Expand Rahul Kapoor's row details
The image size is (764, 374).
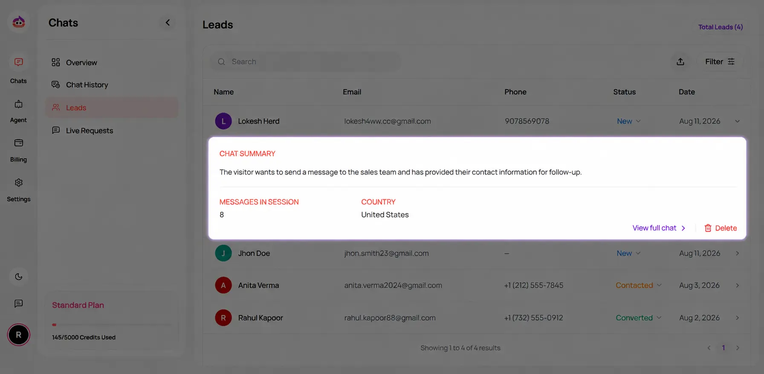(737, 318)
